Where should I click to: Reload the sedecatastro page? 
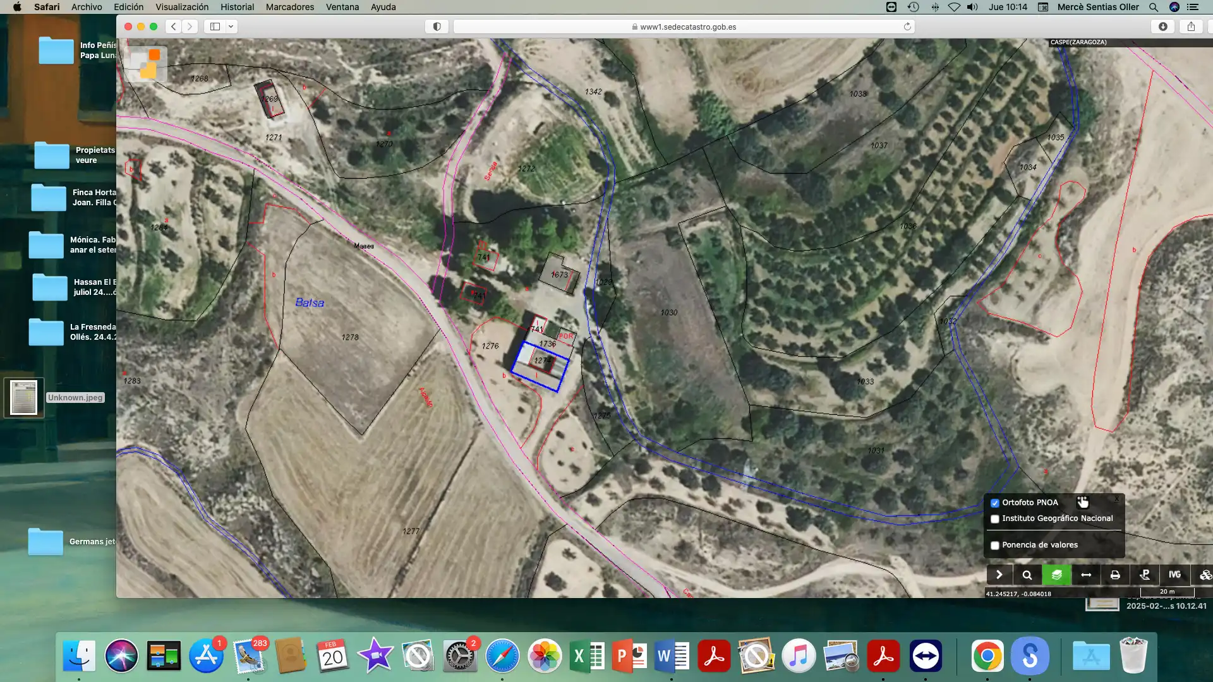click(x=907, y=27)
